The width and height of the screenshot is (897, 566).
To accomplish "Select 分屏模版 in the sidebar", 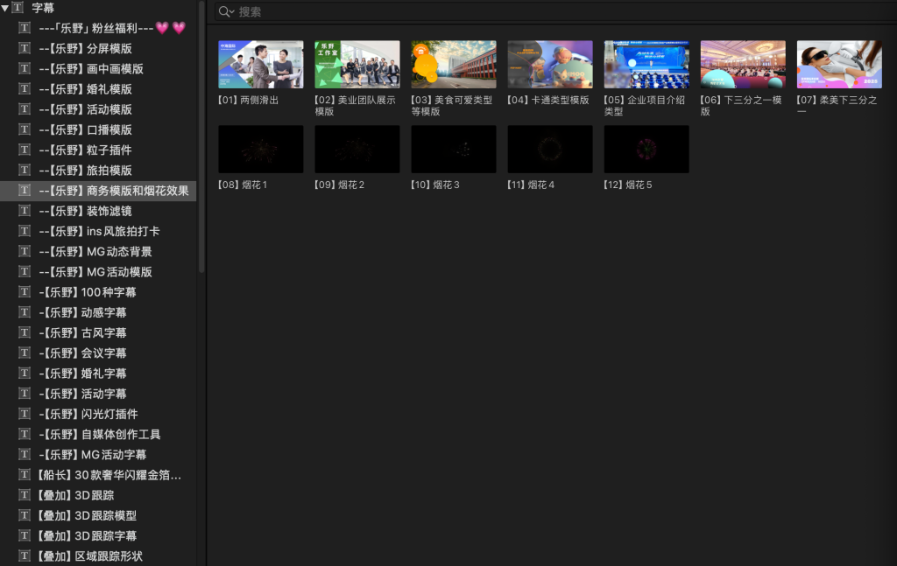I will point(98,48).
